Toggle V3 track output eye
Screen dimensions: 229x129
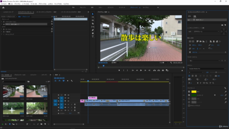68,95
